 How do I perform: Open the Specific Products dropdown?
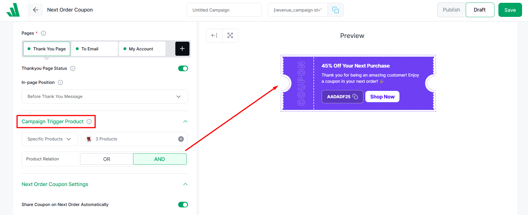[50, 139]
